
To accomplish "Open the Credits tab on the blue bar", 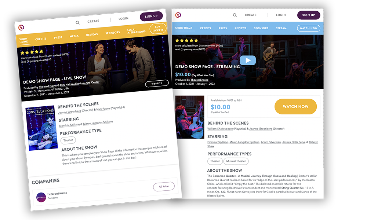I will point(206,28).
